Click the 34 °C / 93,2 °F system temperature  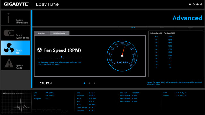(181, 96)
